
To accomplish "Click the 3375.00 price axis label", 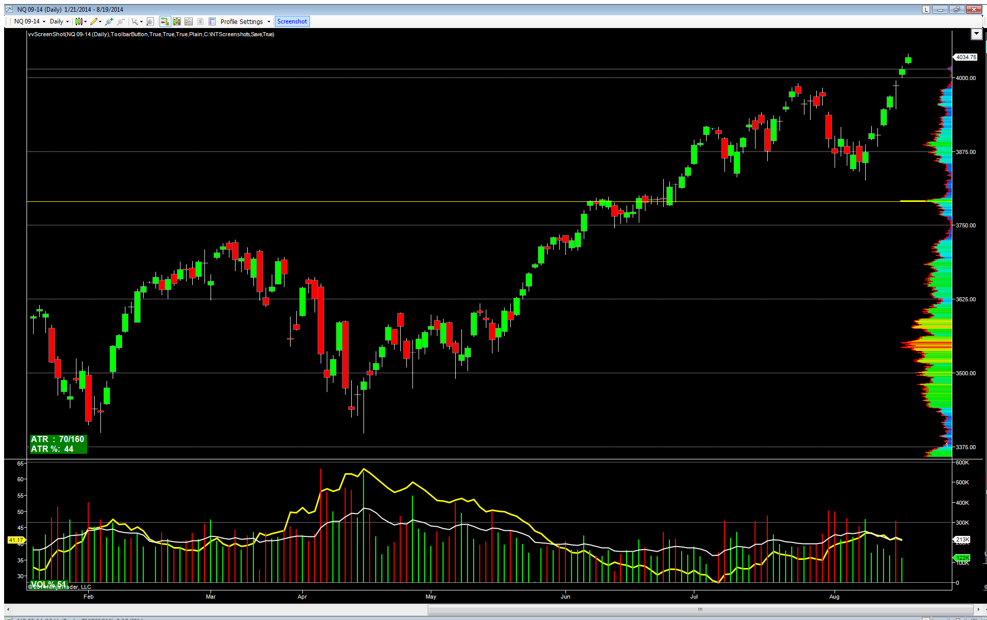I will click(966, 447).
